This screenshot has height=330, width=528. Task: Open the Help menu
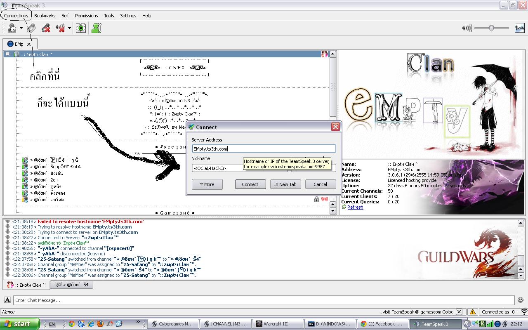point(147,16)
